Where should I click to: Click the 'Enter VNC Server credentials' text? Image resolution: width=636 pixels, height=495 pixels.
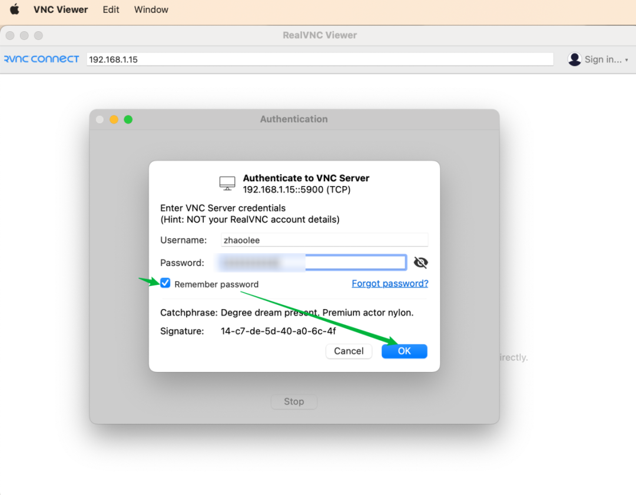pos(223,208)
